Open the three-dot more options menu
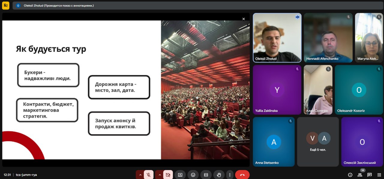Viewport: 384px width, 179px height. tap(229, 175)
